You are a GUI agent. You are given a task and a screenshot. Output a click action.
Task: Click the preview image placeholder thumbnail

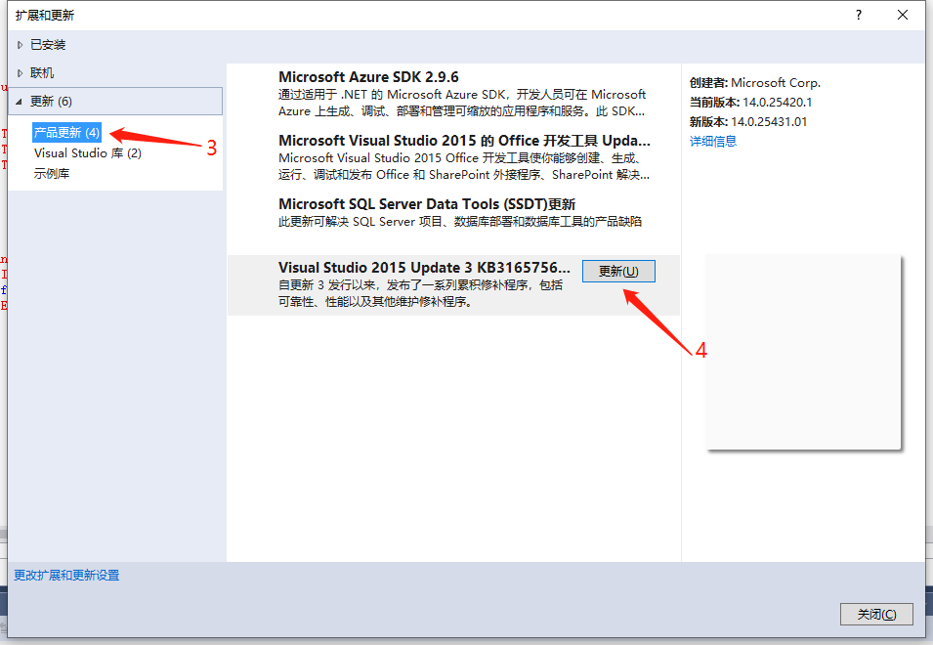click(803, 352)
